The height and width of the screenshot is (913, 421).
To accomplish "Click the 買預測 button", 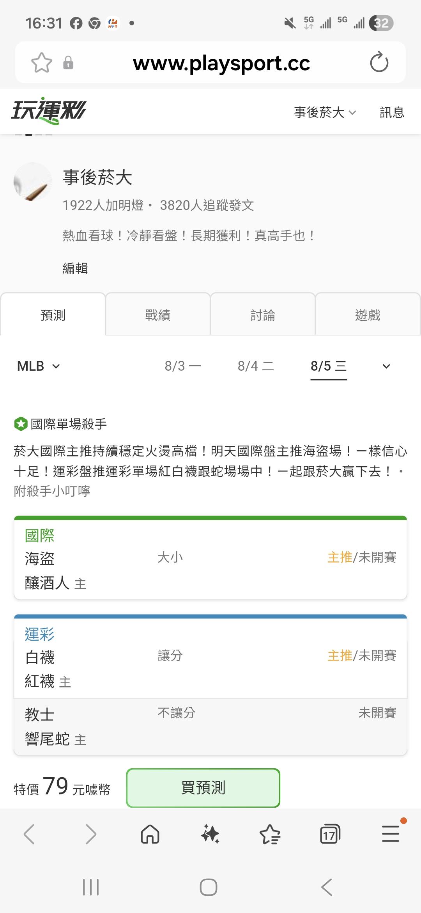I will (203, 788).
